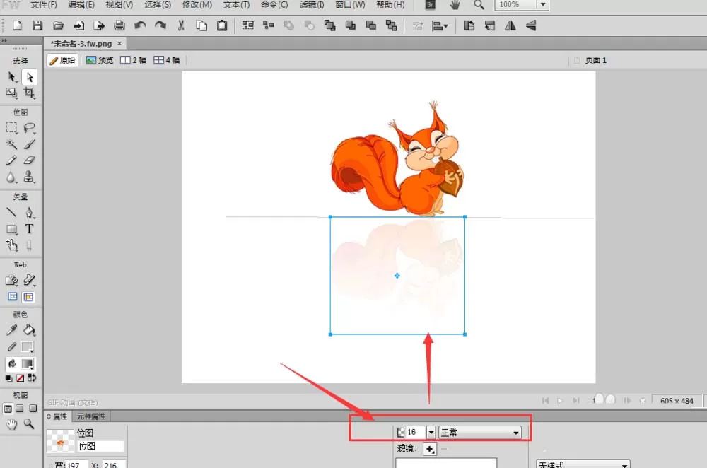The image size is (707, 468).
Task: Expand the blend mode dropdown showing 正常
Action: click(480, 433)
